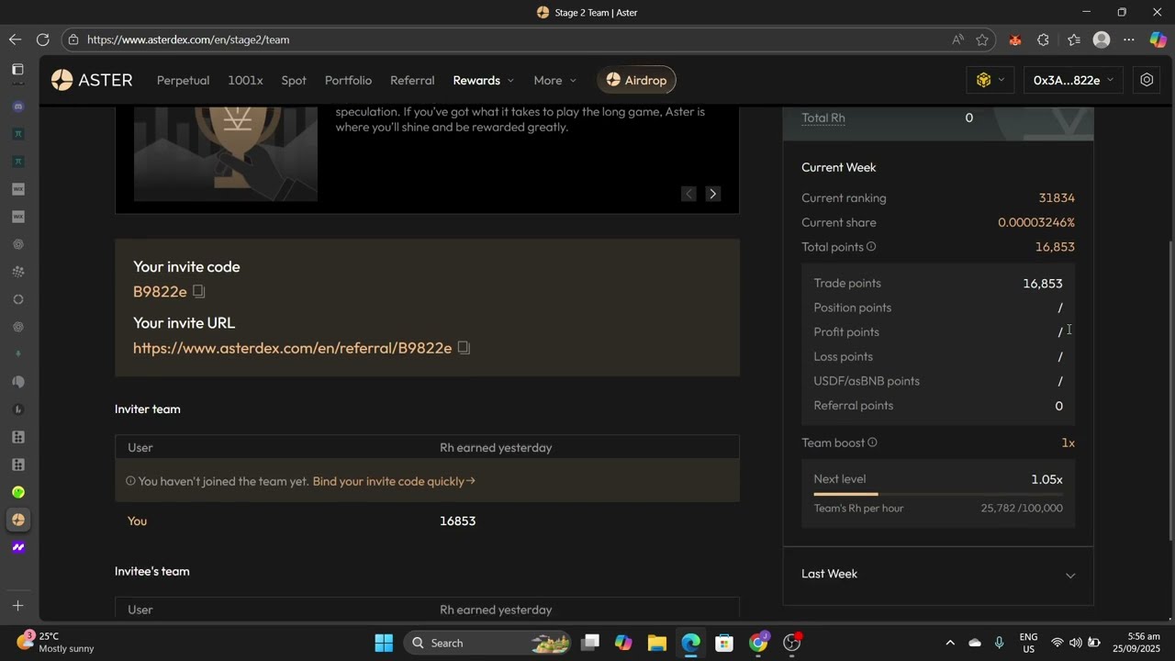The height and width of the screenshot is (661, 1175).
Task: View site information lock icon
Action: click(x=74, y=39)
